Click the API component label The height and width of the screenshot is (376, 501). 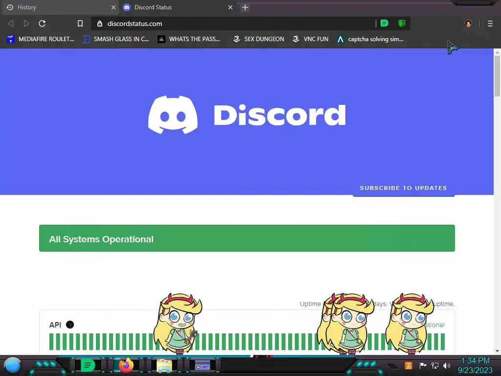pos(55,325)
